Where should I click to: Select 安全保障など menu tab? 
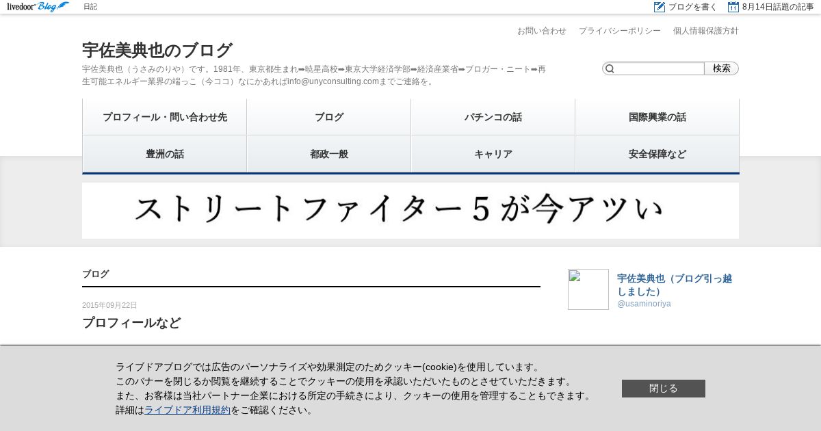657,154
